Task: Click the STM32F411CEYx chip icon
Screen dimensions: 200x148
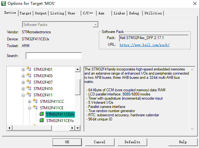Action: pos(42,120)
